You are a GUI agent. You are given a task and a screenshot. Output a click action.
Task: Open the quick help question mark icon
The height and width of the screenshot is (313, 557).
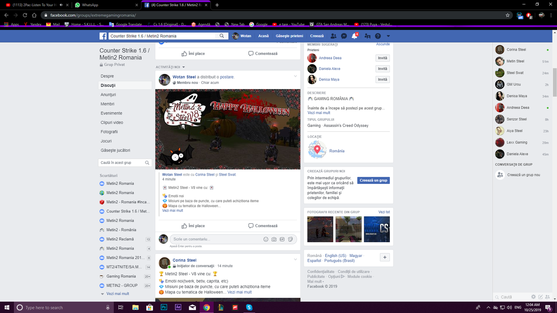[x=378, y=36]
